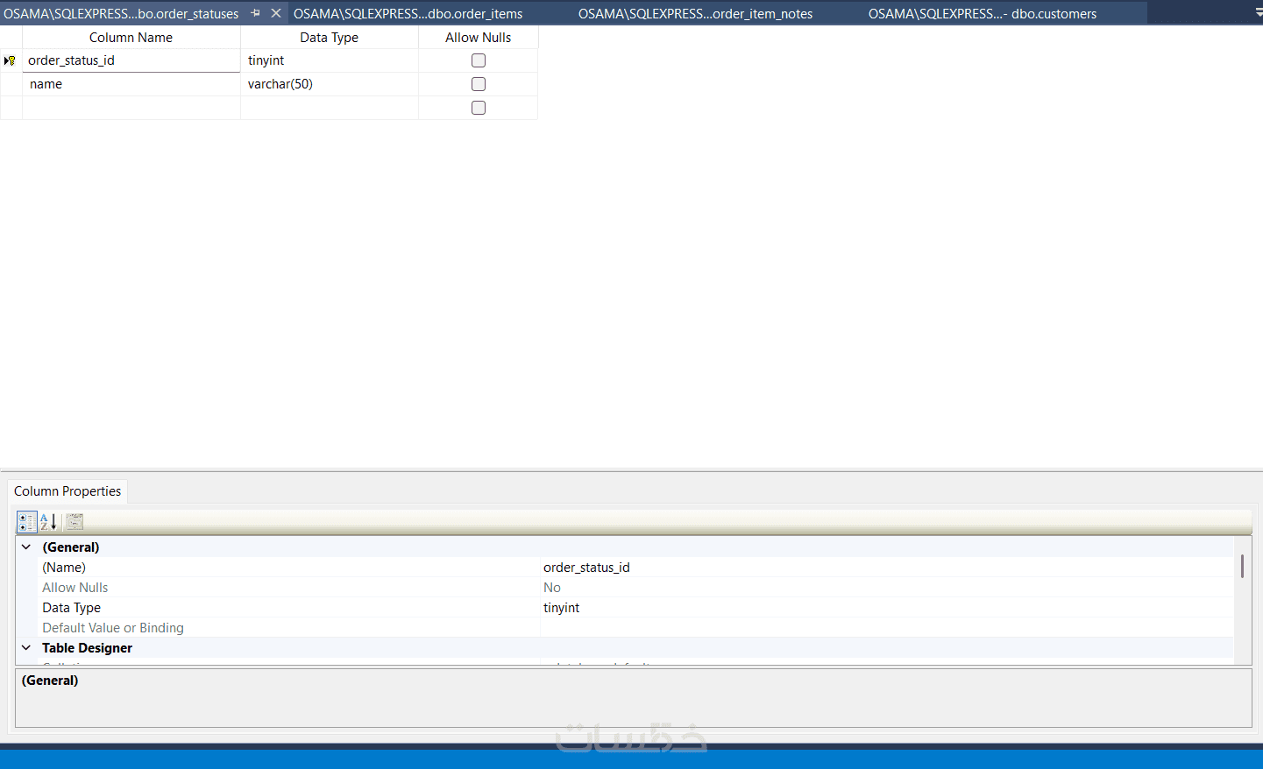Click the tinyint data type cell in grid

[x=329, y=60]
